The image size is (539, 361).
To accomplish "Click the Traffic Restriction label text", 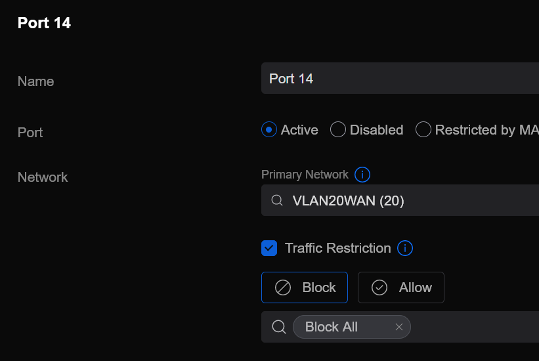I will (337, 248).
